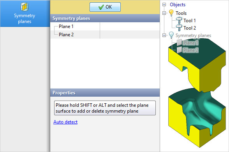The image size is (229, 152).
Task: Toggle the Symmetry planes visibility light bulb
Action: coord(171,35)
